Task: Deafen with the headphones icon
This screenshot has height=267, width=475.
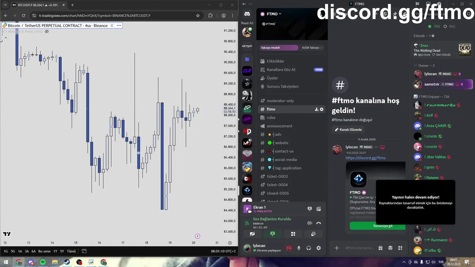Action: (309, 248)
